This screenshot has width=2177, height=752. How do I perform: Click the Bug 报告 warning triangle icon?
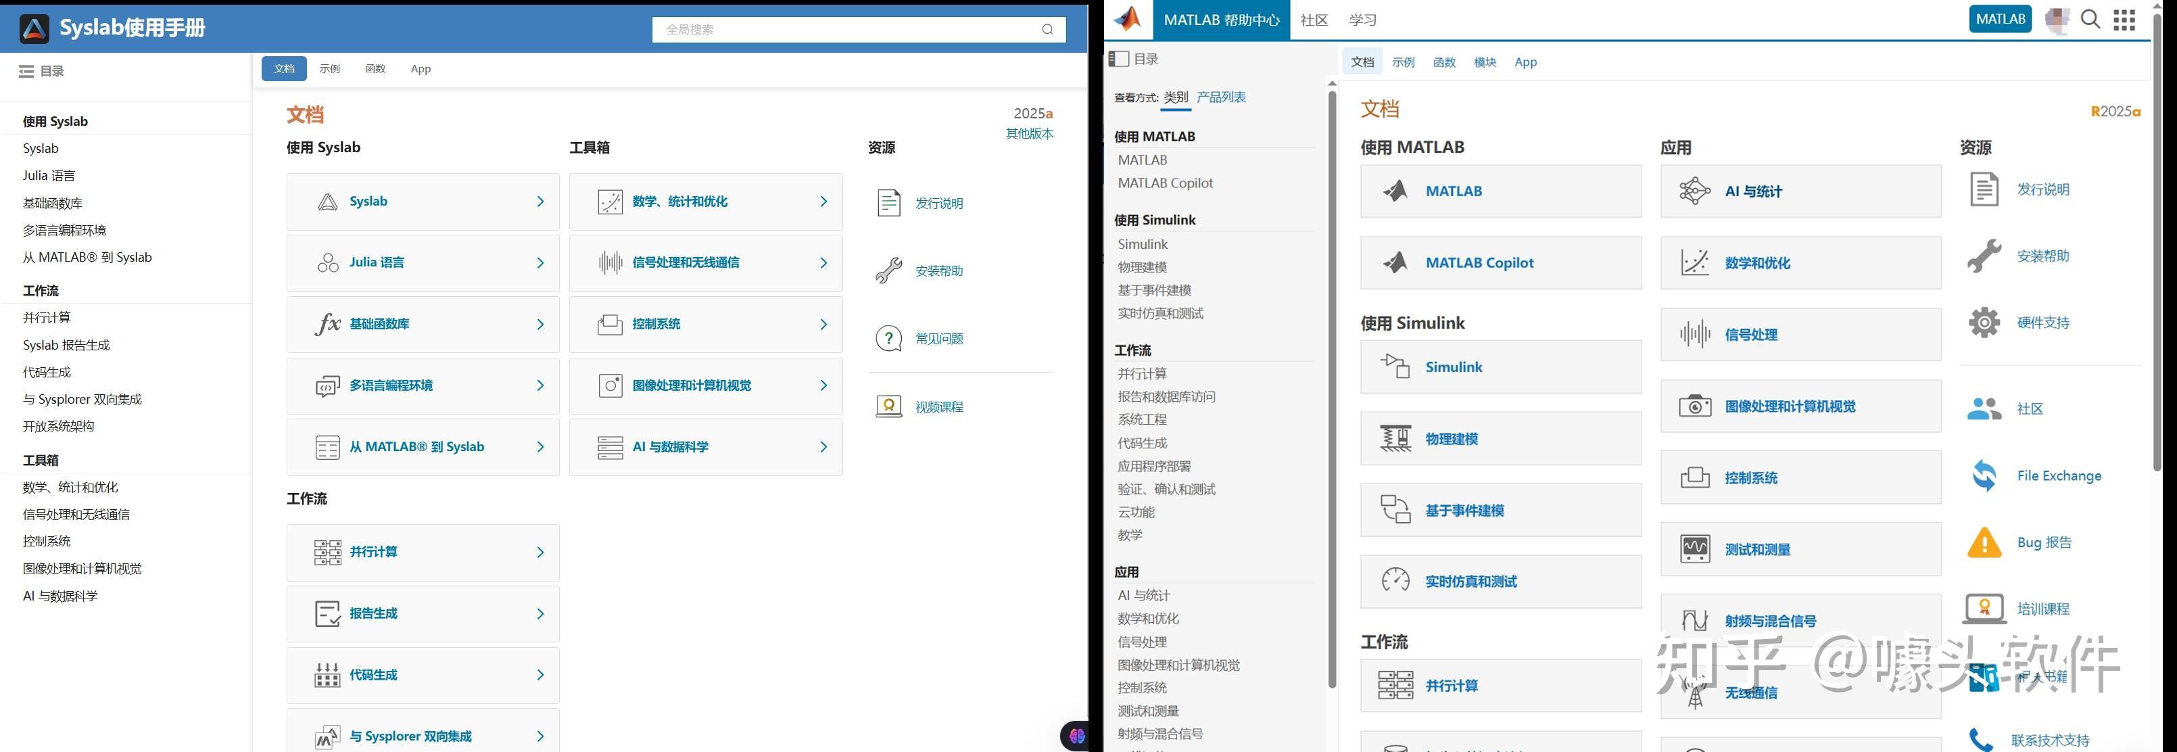pos(1984,542)
